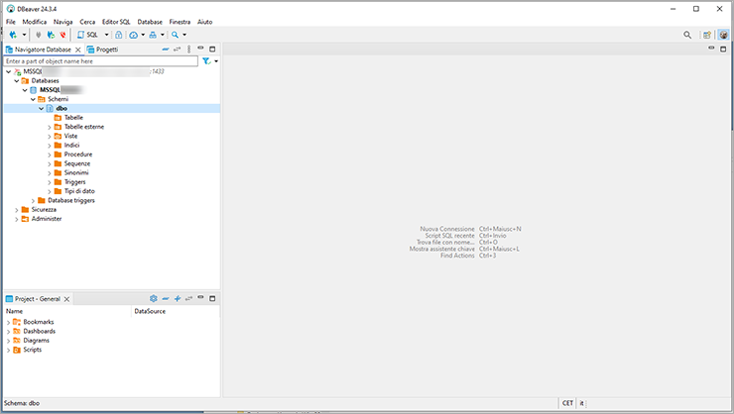
Task: Expand the Database triggers folder
Action: coord(33,200)
